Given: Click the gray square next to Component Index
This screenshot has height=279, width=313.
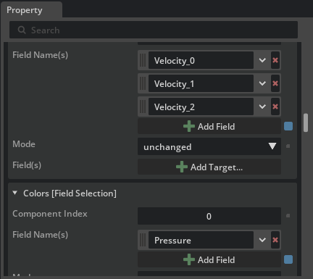Looking at the screenshot, I should coord(288,216).
